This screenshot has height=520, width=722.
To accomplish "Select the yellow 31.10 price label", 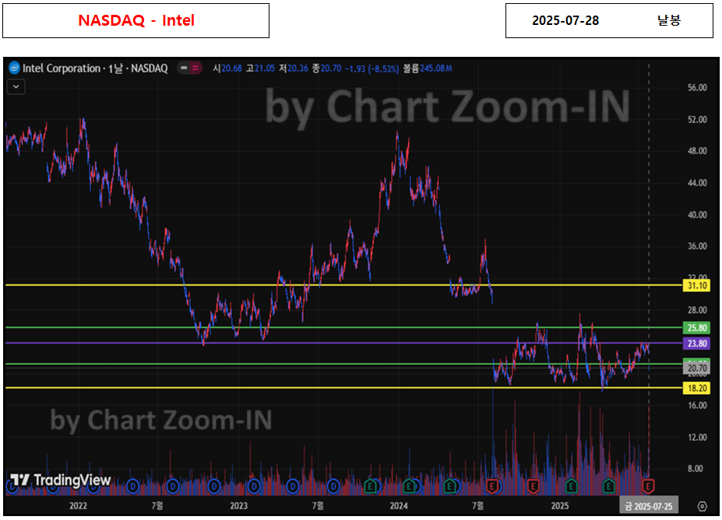I will click(697, 286).
